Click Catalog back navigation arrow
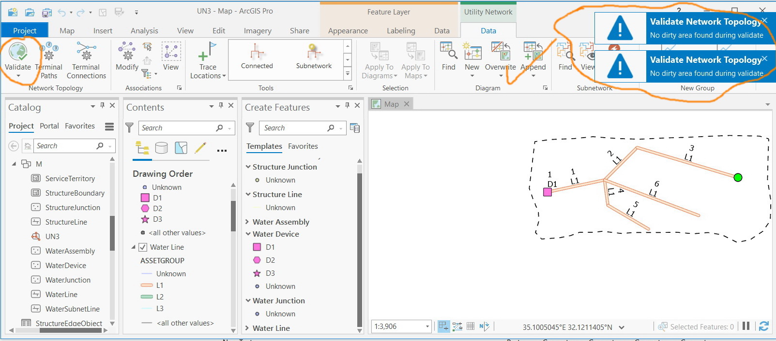This screenshot has width=776, height=341. pyautogui.click(x=14, y=146)
